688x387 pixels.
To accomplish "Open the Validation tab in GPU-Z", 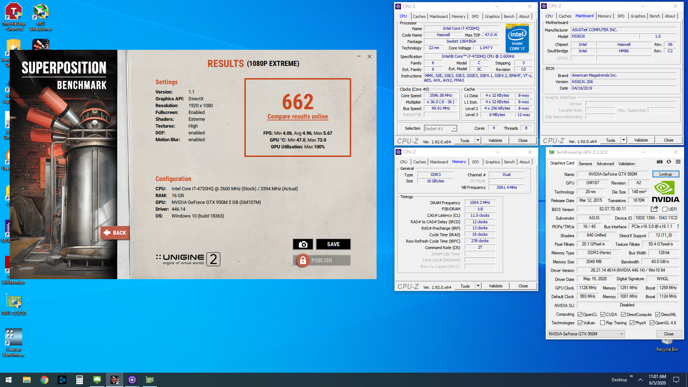I will point(626,163).
